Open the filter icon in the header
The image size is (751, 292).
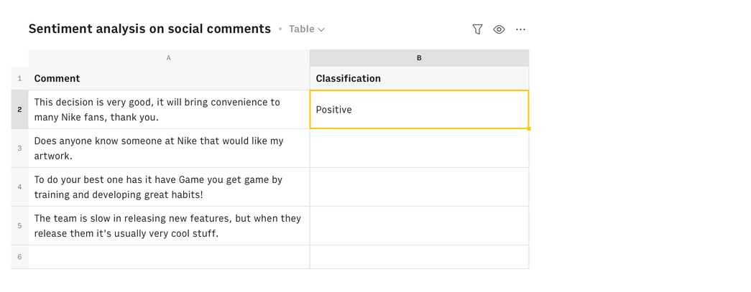477,29
